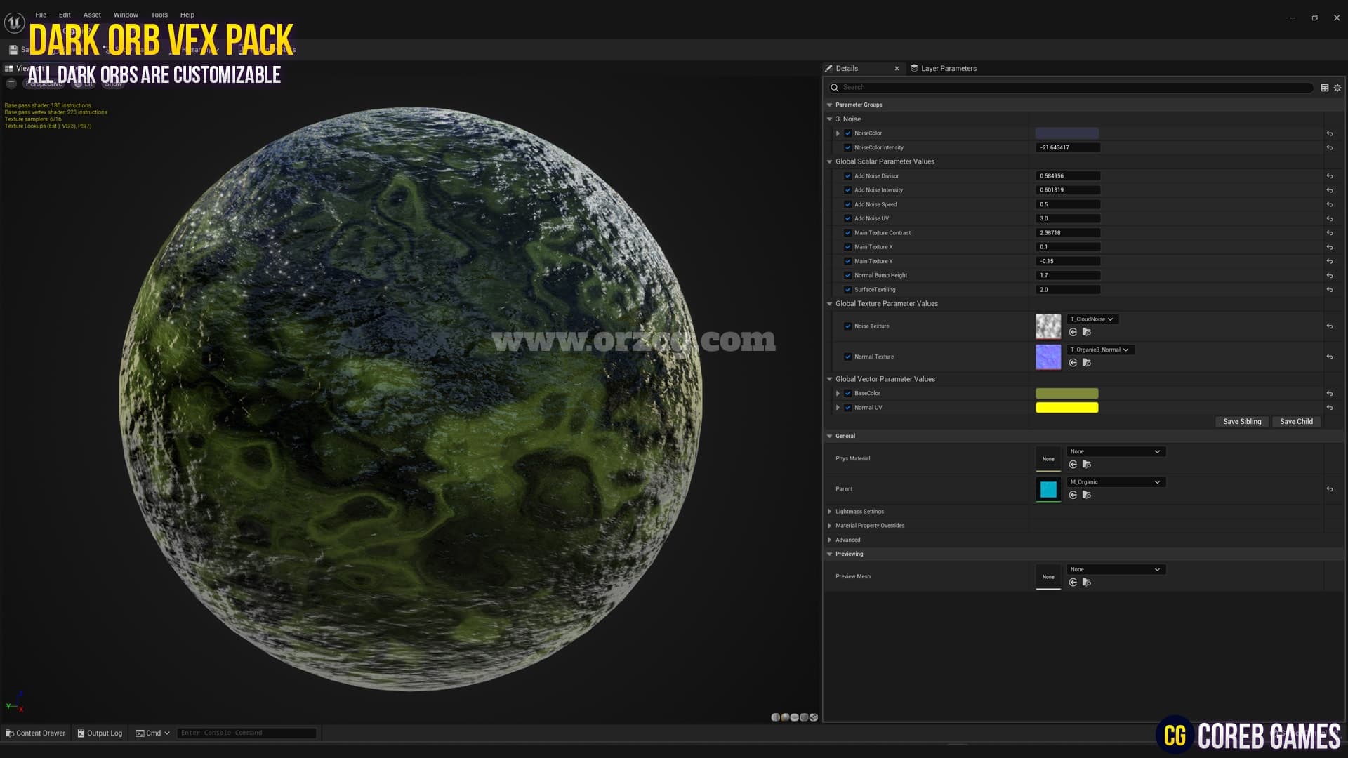This screenshot has height=758, width=1348.
Task: Disable the Add Noise Divisor override
Action: [x=847, y=176]
